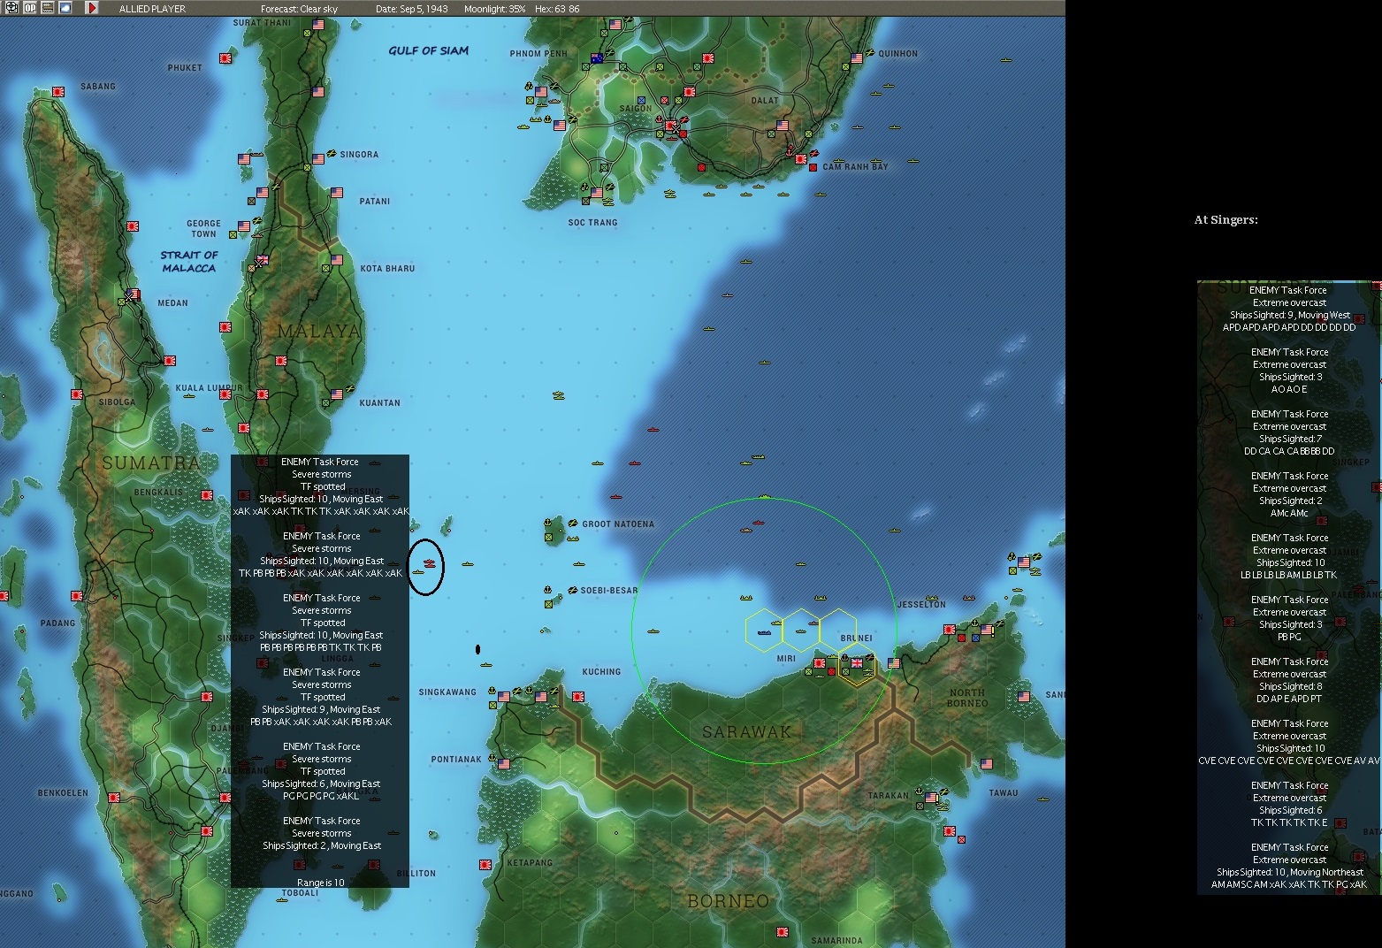
Task: Click the "LB LB LB LB AM LB LB TK" line
Action: coord(1289,575)
